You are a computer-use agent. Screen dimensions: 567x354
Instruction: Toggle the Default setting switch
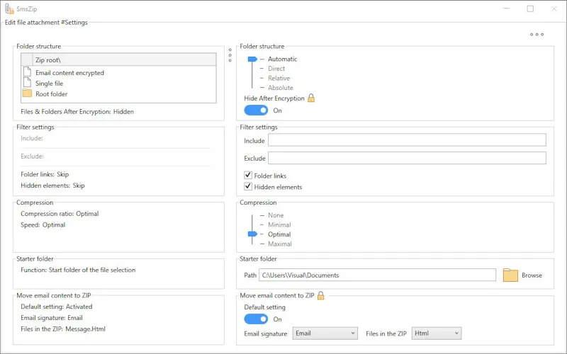pyautogui.click(x=256, y=319)
